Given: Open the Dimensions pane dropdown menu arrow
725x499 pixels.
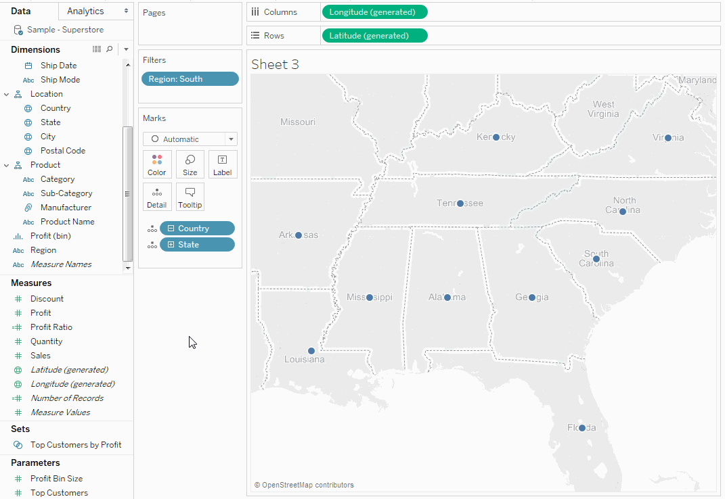Looking at the screenshot, I should point(127,49).
